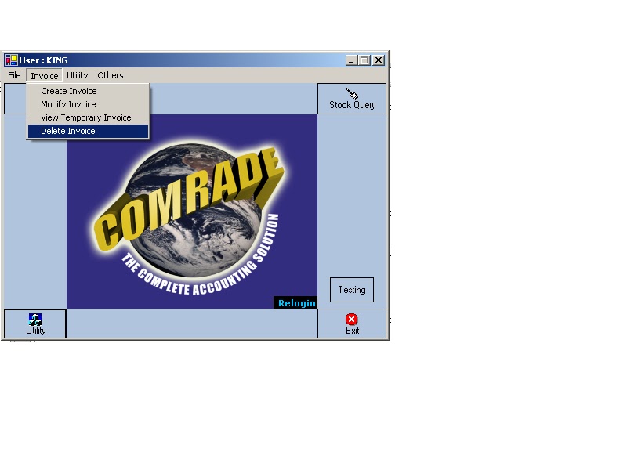Open the Invoice menu

(x=44, y=75)
